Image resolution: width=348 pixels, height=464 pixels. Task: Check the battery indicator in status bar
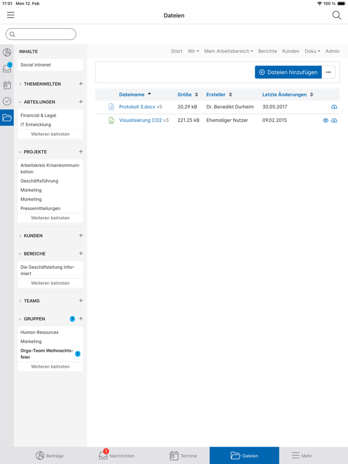[342, 3]
